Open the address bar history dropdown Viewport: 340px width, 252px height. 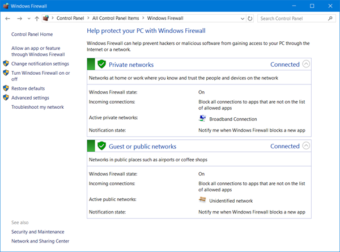(x=242, y=18)
